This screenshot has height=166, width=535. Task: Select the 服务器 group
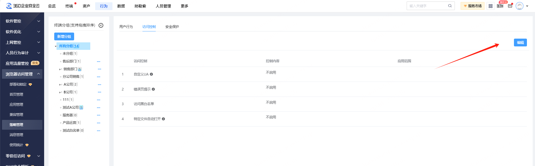(x=70, y=115)
